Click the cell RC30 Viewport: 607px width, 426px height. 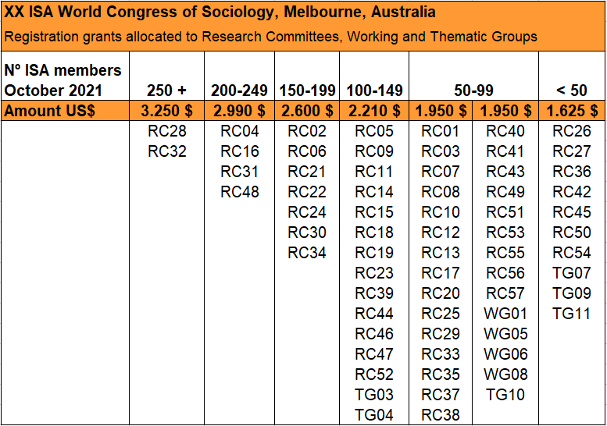307,233
